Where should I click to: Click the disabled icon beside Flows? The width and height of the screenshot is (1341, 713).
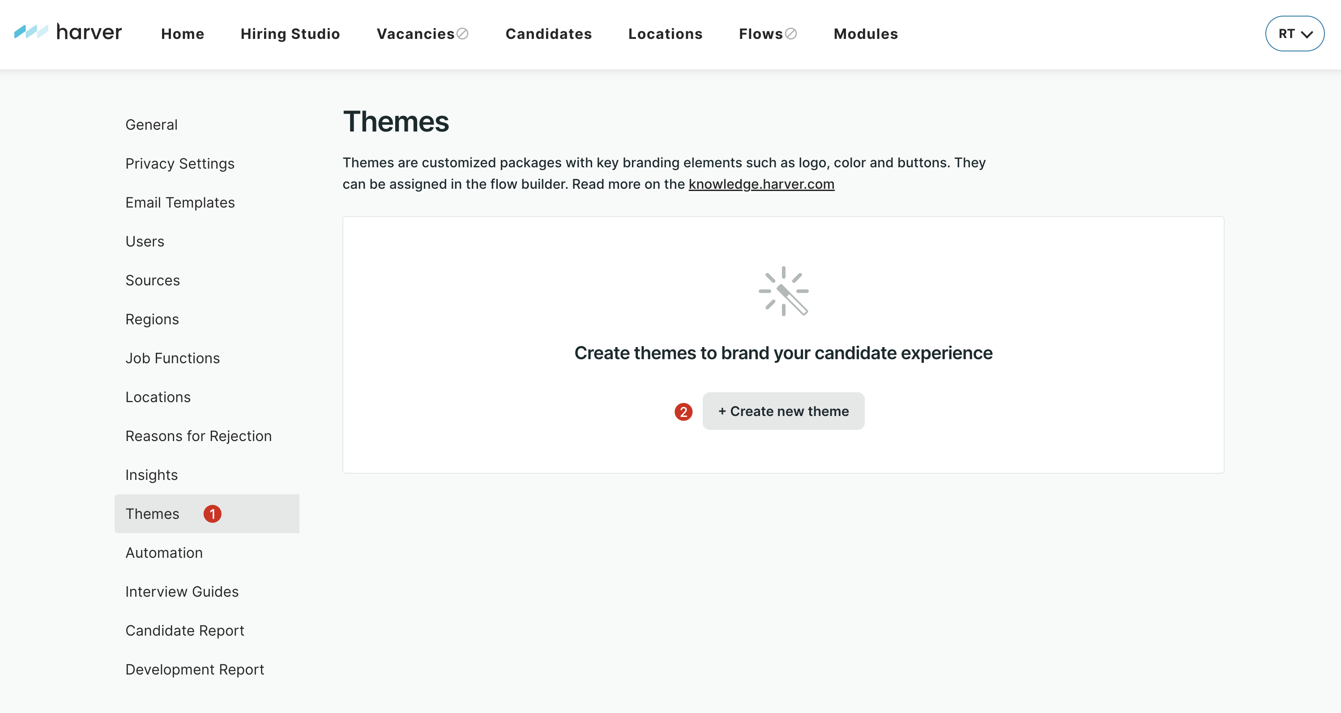tap(791, 34)
